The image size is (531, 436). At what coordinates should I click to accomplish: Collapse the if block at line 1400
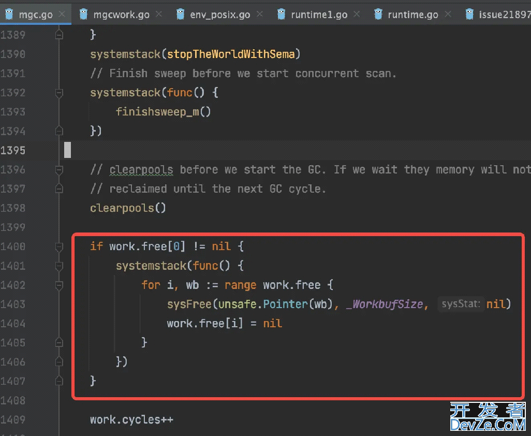(59, 246)
